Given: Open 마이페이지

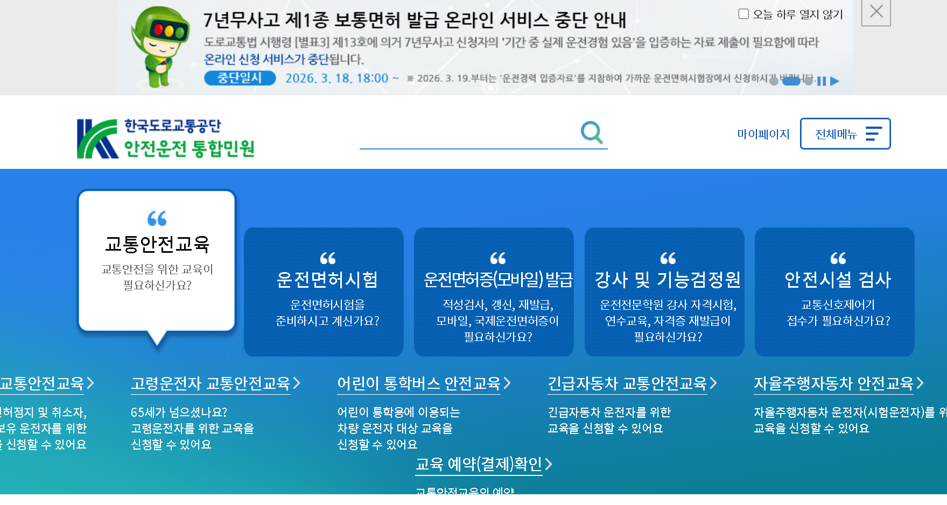Looking at the screenshot, I should [764, 134].
